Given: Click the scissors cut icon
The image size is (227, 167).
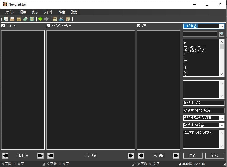Looking at the screenshot, I should 61,19.
